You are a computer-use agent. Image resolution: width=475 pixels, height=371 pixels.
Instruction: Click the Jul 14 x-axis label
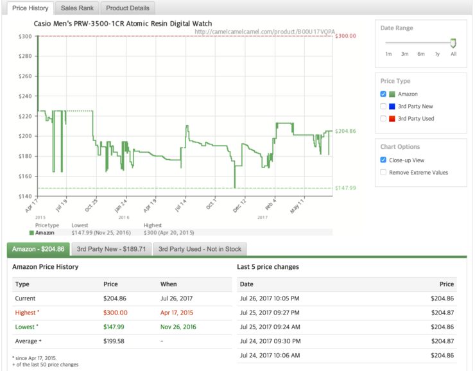tap(181, 205)
